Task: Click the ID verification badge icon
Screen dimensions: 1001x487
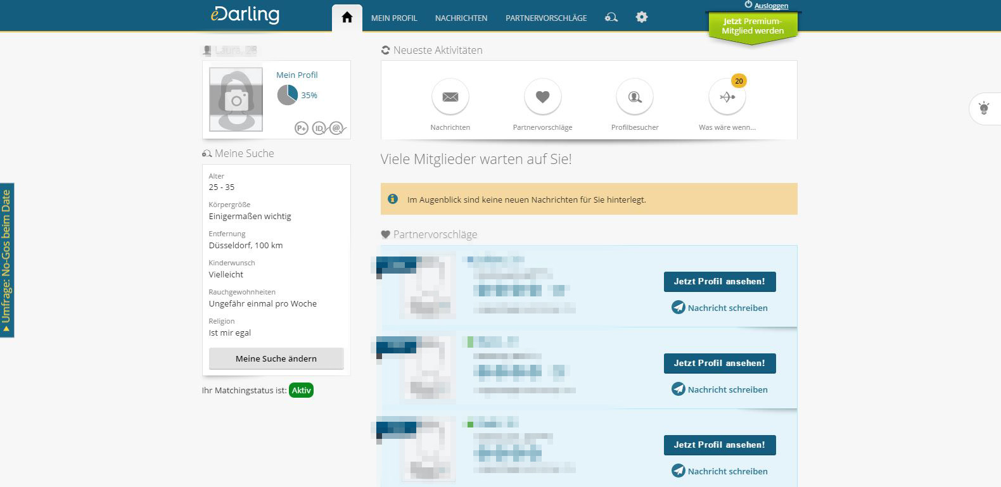Action: click(x=319, y=129)
